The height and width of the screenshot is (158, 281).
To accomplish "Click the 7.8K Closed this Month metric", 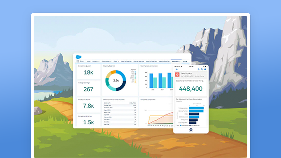I will coord(88,106).
